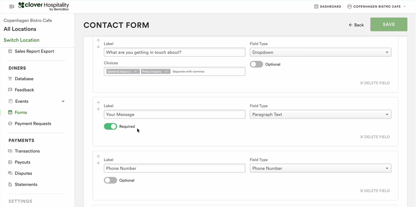
Task: Open the Copenhagen Bistro Cafe account menu
Action: (377, 6)
